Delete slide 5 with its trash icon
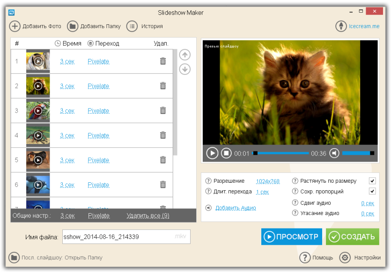This screenshot has width=391, height=272. tap(163, 160)
